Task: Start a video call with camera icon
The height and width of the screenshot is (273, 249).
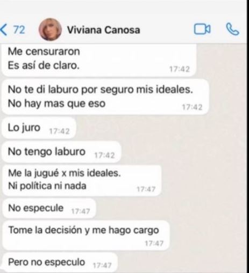Action: point(202,29)
